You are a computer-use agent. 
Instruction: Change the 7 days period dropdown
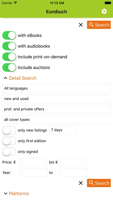point(62,130)
